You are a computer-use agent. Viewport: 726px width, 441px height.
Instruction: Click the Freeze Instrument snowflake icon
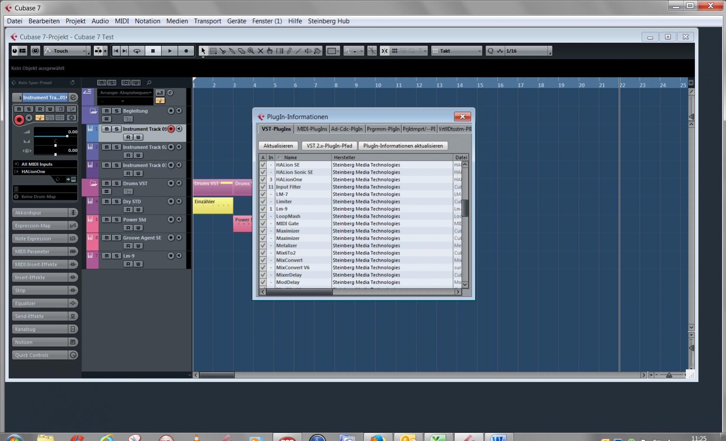coord(72,117)
